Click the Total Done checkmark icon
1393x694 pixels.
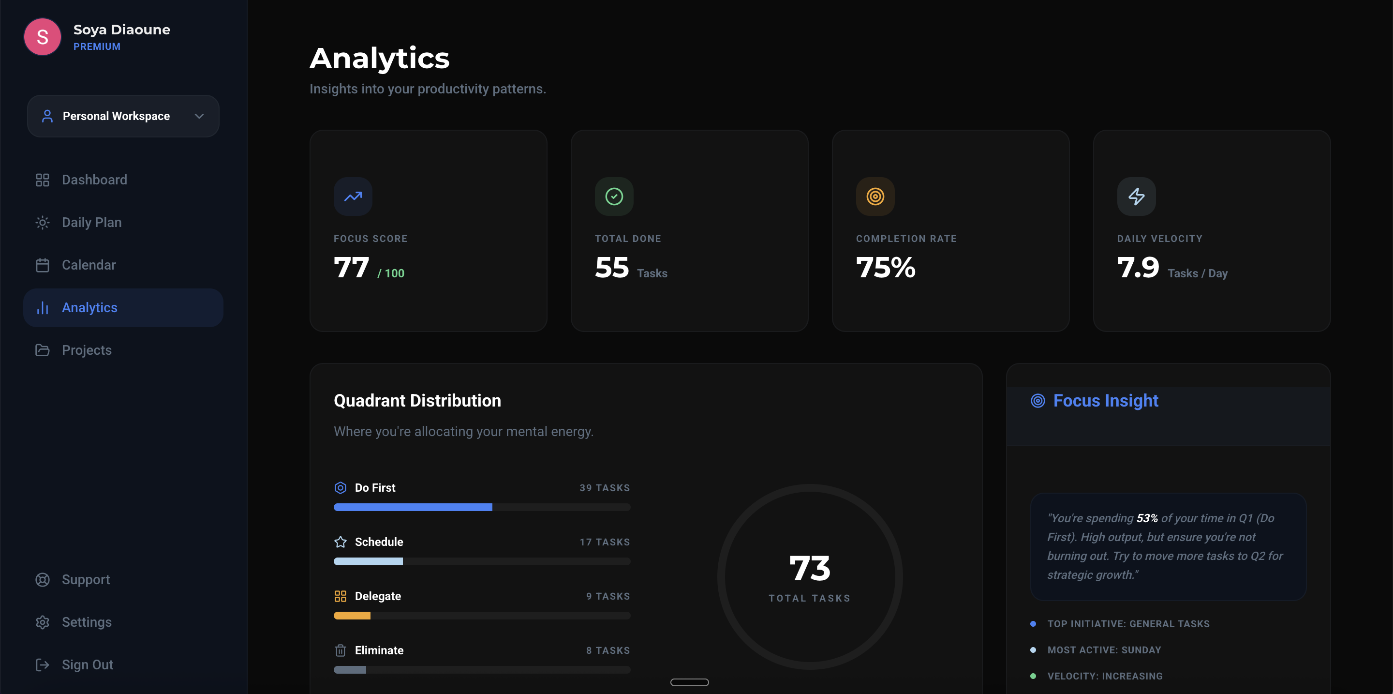[x=614, y=196]
